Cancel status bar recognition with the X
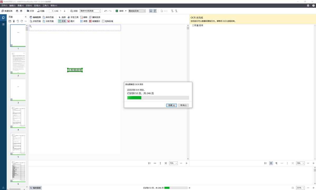Screen dimensions: 316x190 coord(189,188)
